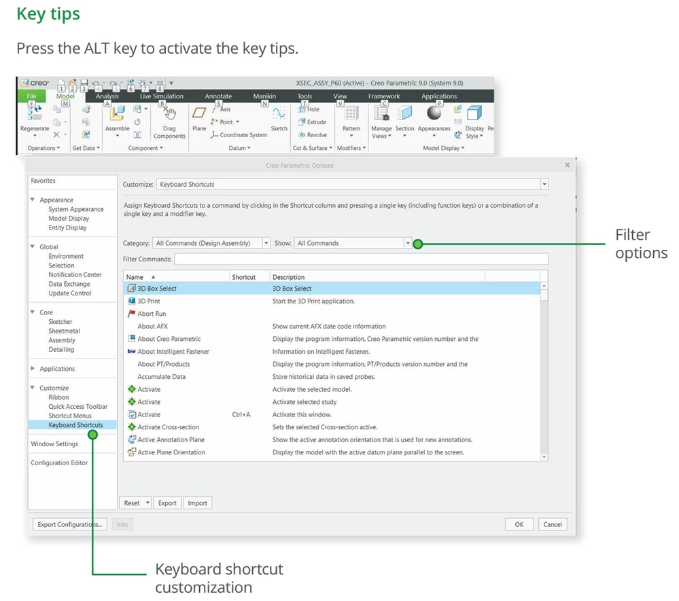Click the New file icon in Creo toolbar
Image resolution: width=679 pixels, height=601 pixels.
61,83
